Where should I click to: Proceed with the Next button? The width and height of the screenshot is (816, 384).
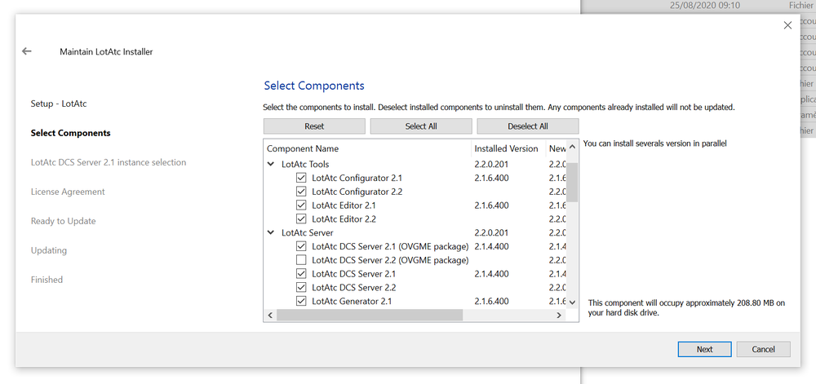point(705,349)
